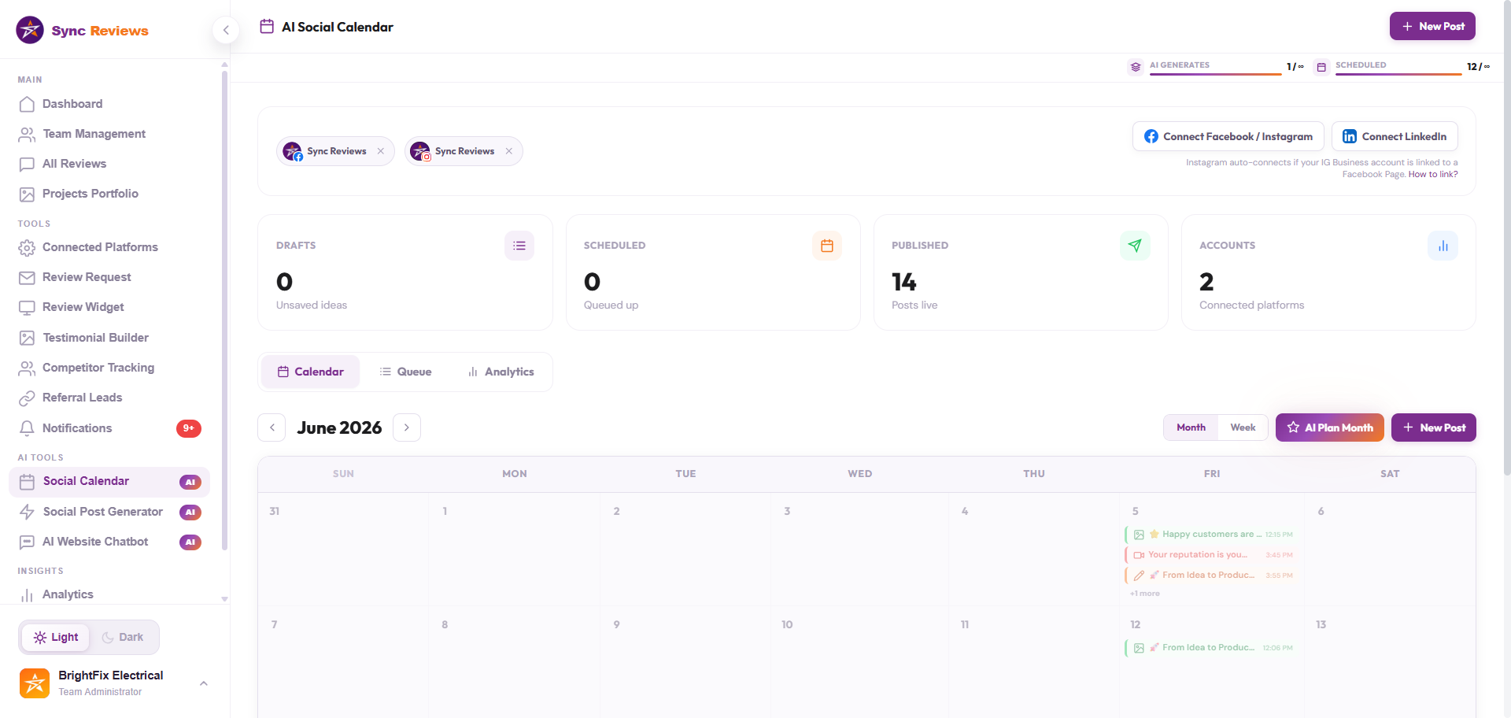Click the Competitor Tracking people icon
The image size is (1511, 718).
coord(27,368)
